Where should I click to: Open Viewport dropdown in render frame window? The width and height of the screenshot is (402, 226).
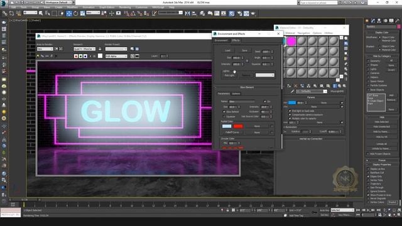tap(85, 49)
